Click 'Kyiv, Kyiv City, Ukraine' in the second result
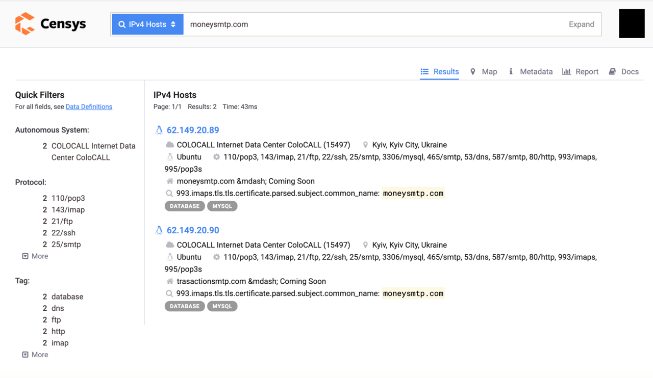This screenshot has height=378, width=653. (410, 245)
